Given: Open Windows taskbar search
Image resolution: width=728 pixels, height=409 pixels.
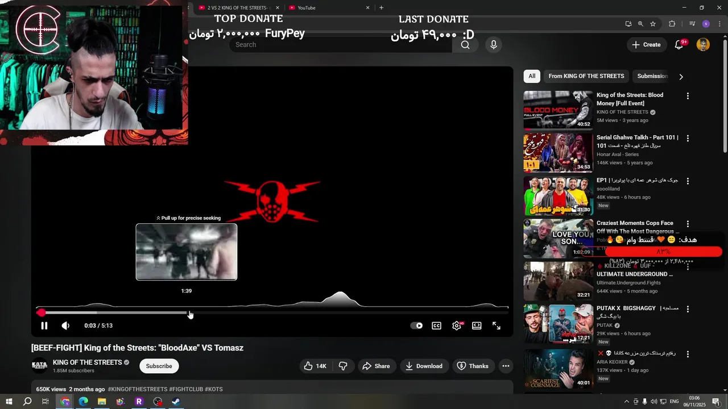Looking at the screenshot, I should (x=27, y=401).
